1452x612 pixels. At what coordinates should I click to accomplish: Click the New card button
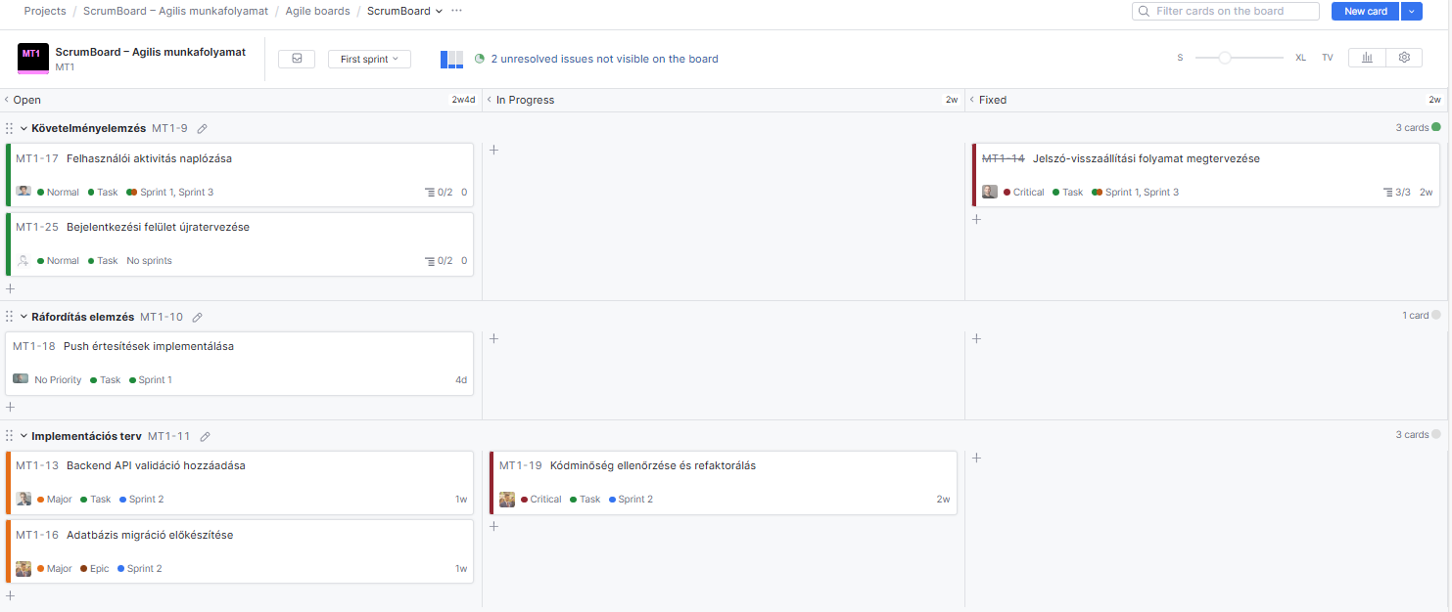coord(1365,11)
